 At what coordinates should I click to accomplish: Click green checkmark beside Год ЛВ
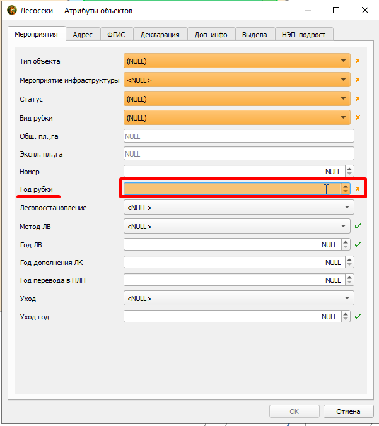pos(358,244)
